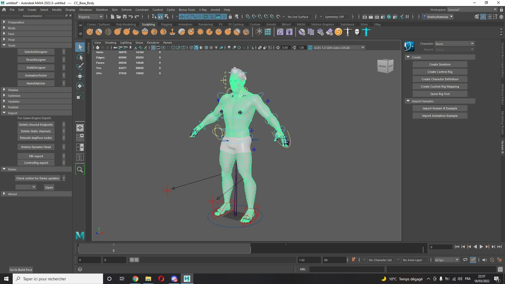Click the Maya home icon in menu bar
The image size is (505, 284).
click(4, 10)
